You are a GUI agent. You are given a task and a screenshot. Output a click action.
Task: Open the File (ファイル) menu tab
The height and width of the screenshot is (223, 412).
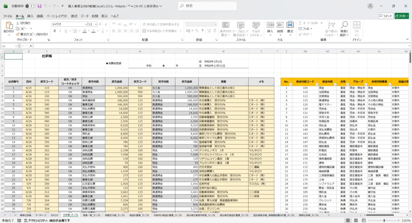(x=7, y=16)
